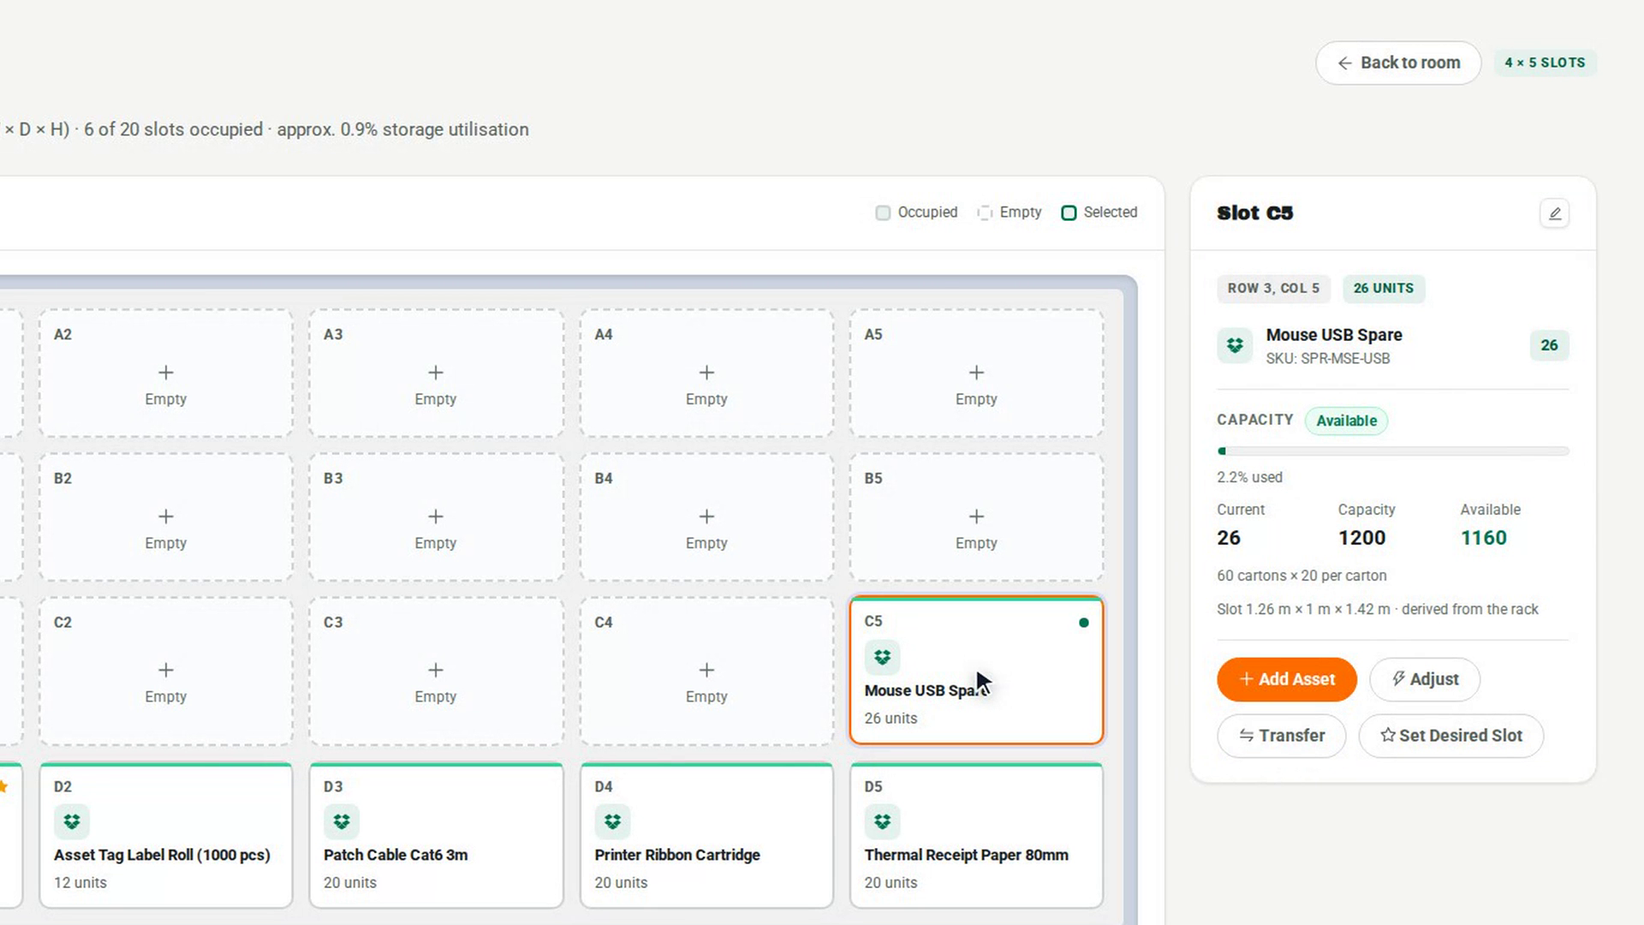Click the 1200 capacity value
1644x925 pixels.
pos(1361,538)
